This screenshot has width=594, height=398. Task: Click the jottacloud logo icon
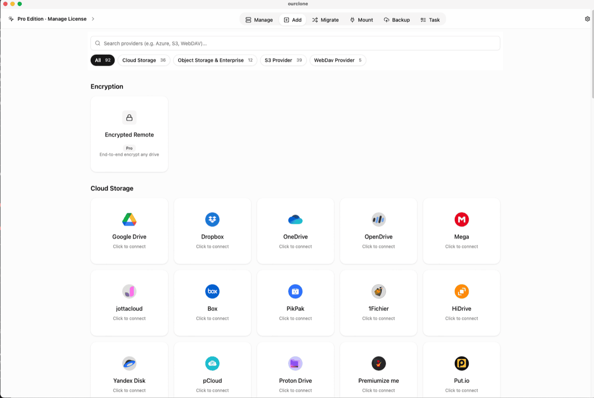coord(129,291)
